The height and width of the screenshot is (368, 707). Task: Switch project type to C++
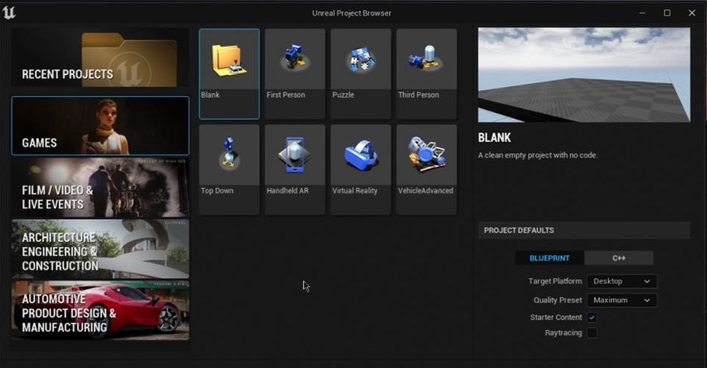pyautogui.click(x=618, y=258)
